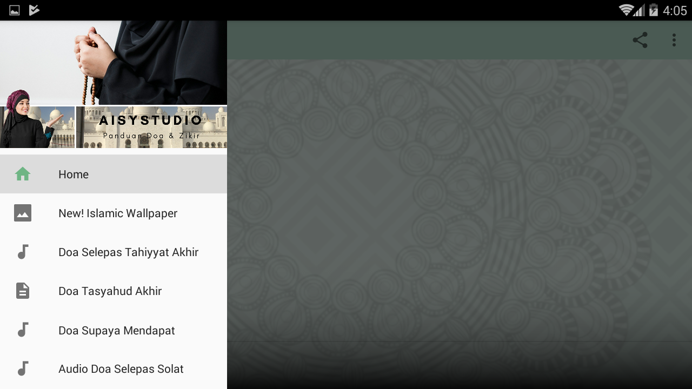
Task: Tap the share icon in toolbar
Action: tap(640, 40)
